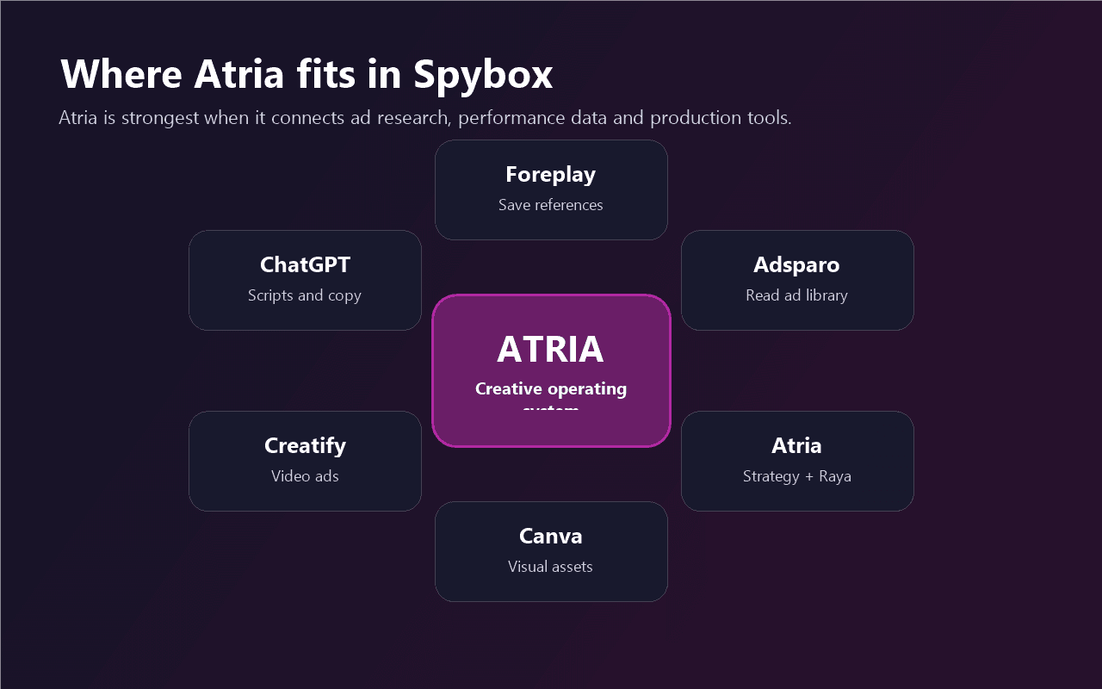
Task: Click the Foreplay card
Action: (x=551, y=189)
